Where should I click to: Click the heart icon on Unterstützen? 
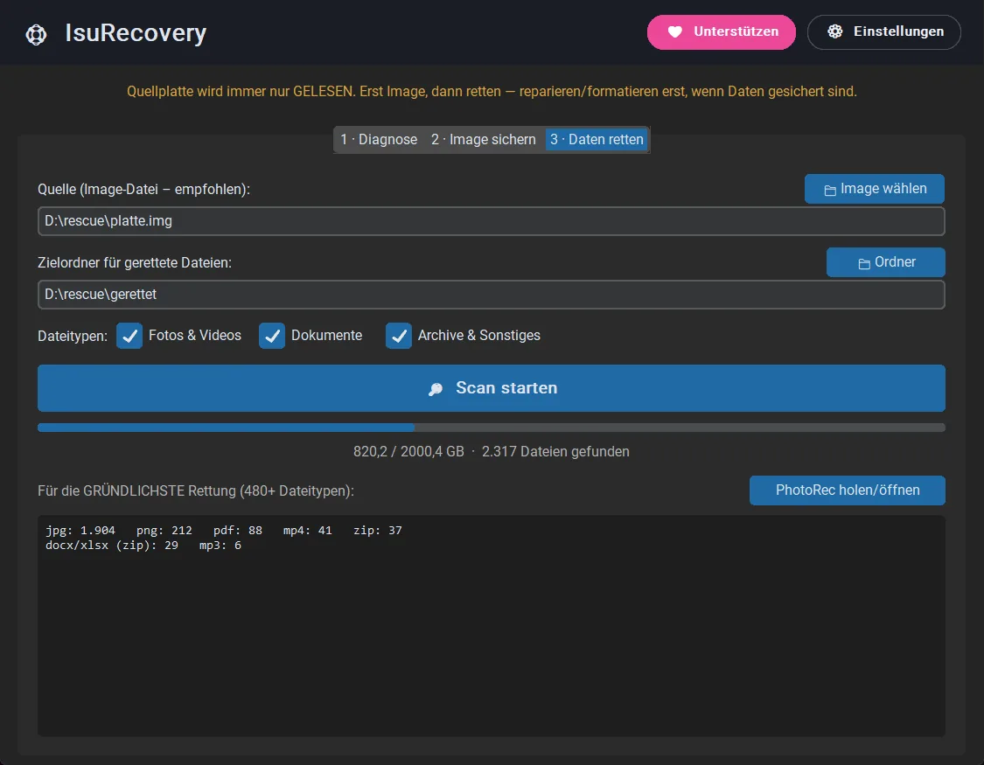click(x=674, y=32)
